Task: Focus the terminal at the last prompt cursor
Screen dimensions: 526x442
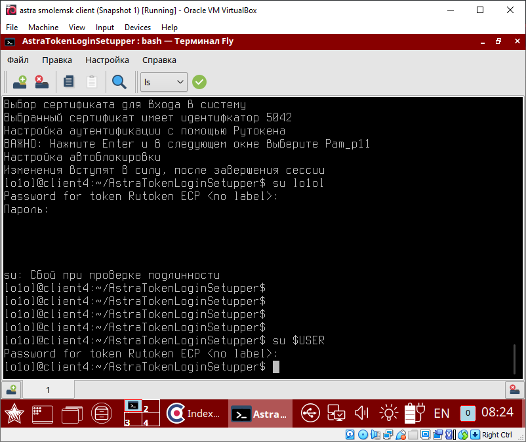Action: [275, 367]
